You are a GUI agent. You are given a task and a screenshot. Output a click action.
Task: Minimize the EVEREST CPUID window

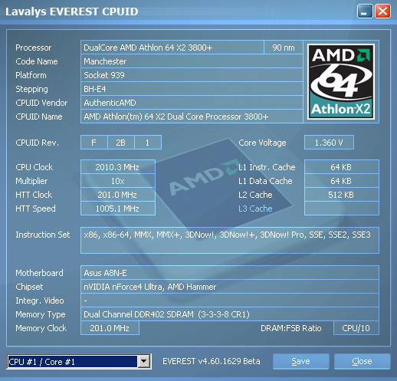point(365,11)
